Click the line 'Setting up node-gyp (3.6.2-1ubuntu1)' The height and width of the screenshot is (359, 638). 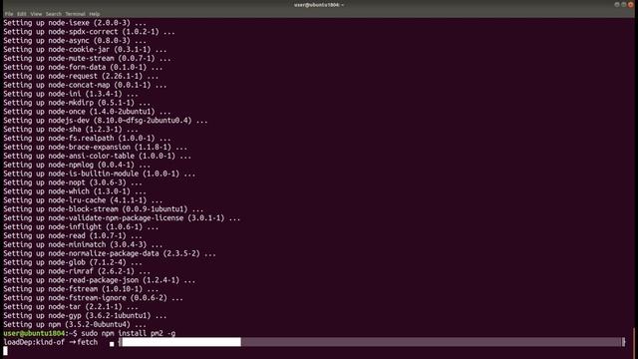[x=85, y=315]
